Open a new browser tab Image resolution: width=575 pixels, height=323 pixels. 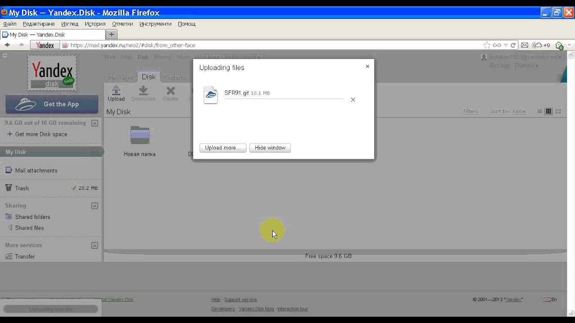coord(111,35)
